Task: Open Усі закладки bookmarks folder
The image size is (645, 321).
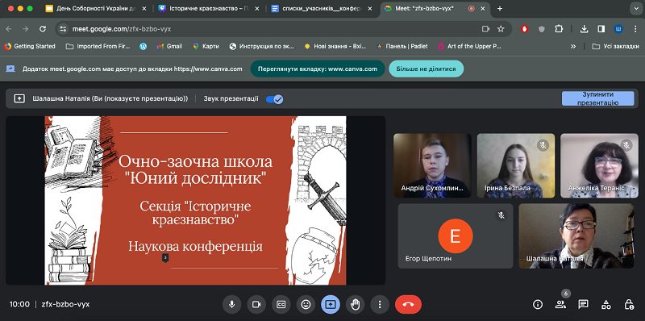Action: click(x=615, y=47)
